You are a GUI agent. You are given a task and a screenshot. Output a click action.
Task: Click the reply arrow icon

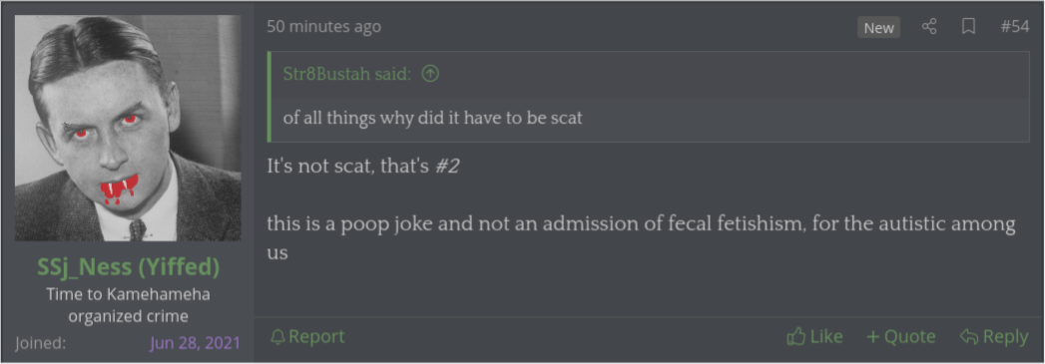click(969, 337)
